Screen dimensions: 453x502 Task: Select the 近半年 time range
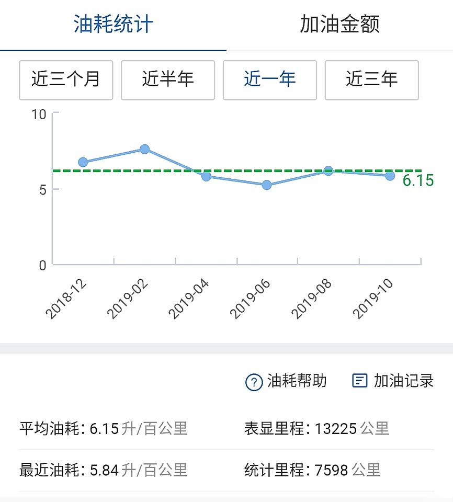pyautogui.click(x=168, y=80)
